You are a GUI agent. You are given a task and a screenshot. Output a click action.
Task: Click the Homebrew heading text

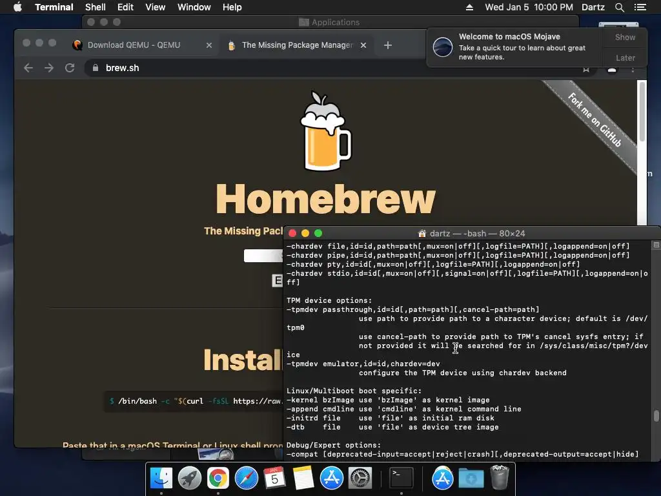pos(325,199)
